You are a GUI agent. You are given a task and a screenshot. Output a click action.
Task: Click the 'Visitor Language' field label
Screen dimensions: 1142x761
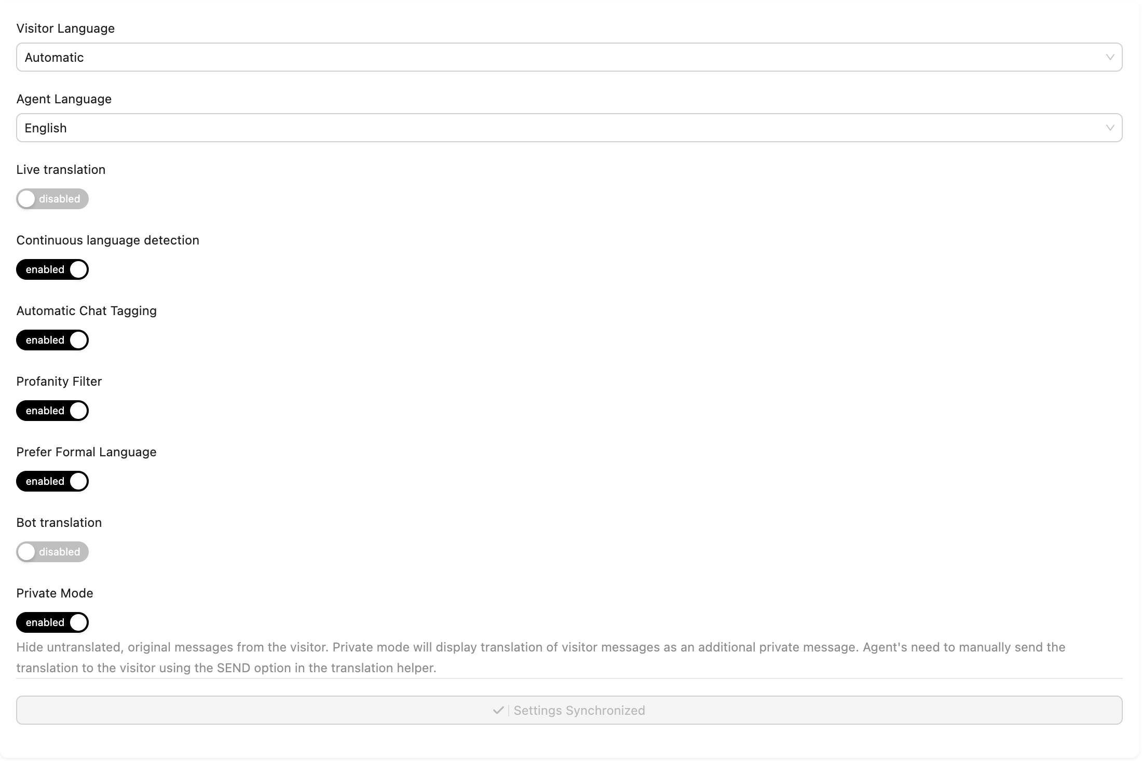pyautogui.click(x=65, y=29)
